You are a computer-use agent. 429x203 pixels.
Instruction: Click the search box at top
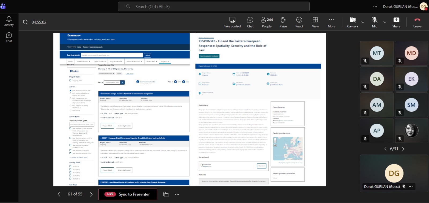pos(214,6)
